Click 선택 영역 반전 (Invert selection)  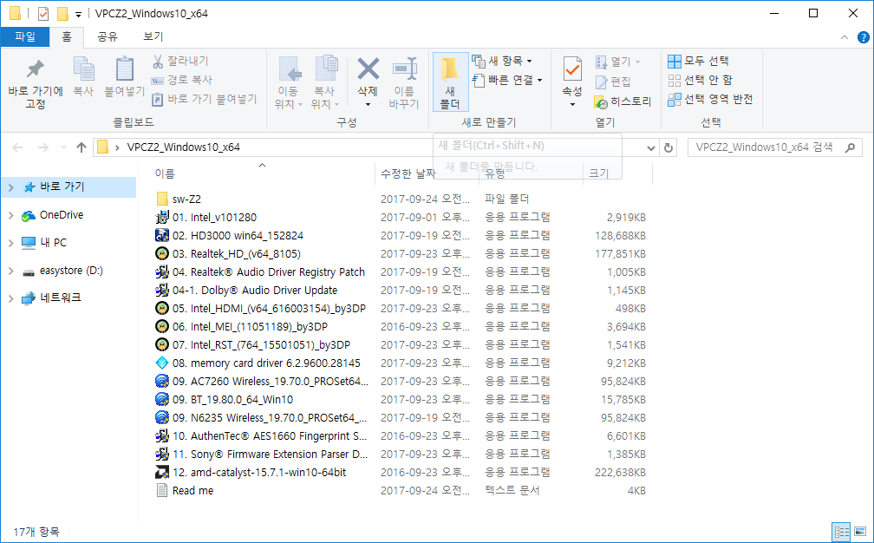[709, 99]
